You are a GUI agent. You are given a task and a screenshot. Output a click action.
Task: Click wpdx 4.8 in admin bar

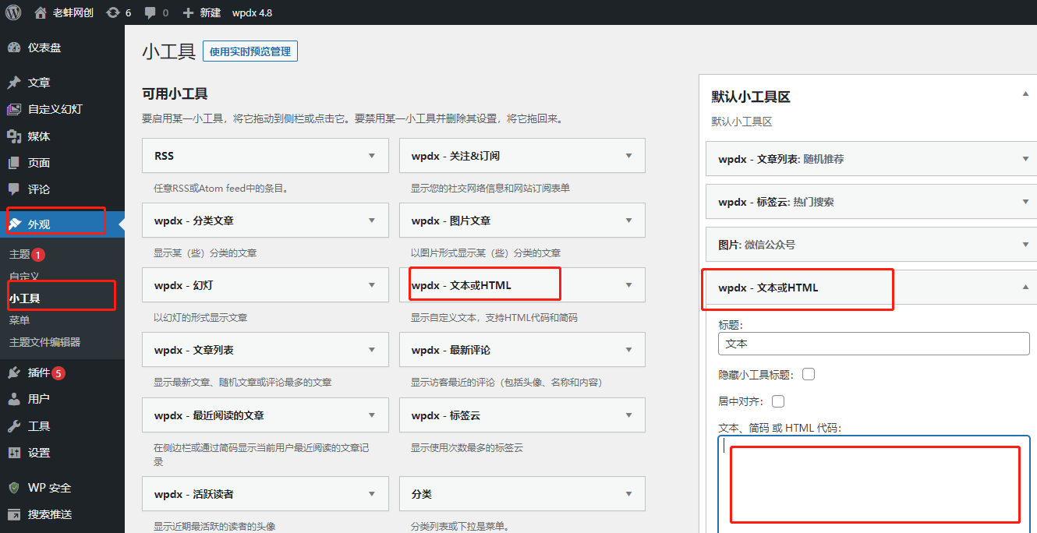(x=252, y=12)
